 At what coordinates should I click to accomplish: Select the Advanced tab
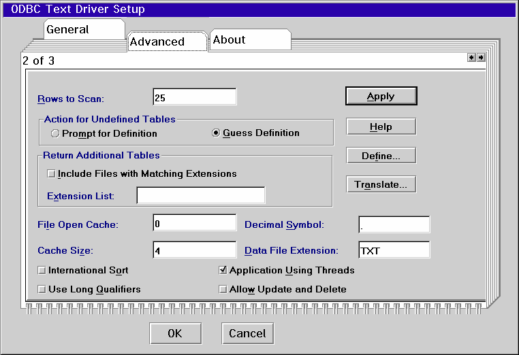(167, 41)
